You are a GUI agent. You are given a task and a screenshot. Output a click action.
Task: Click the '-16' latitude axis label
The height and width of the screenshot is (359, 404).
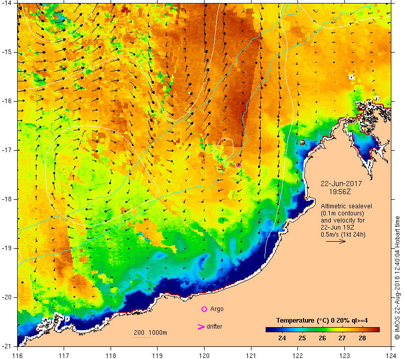(x=6, y=101)
